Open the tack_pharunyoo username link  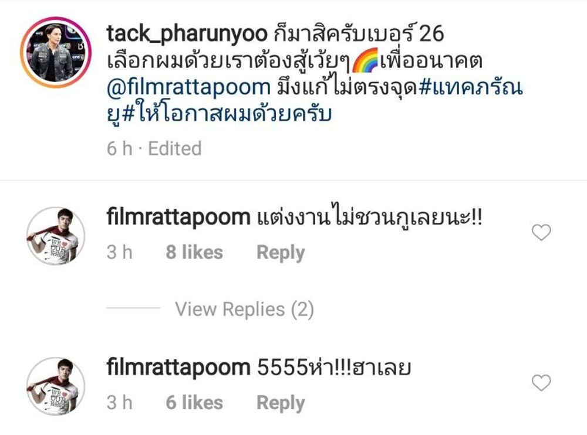[187, 34]
